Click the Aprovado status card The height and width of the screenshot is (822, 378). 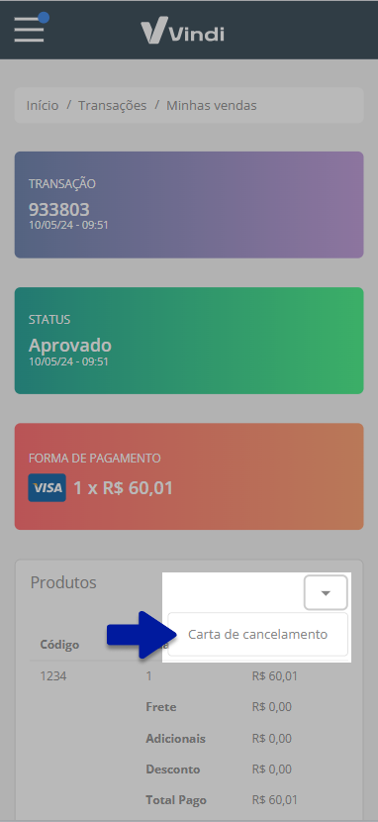click(189, 341)
